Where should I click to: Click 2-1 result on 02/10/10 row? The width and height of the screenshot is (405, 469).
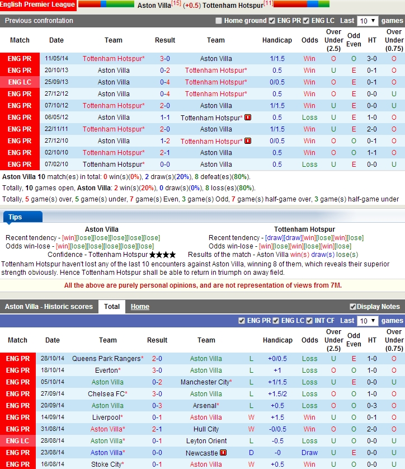pos(164,153)
